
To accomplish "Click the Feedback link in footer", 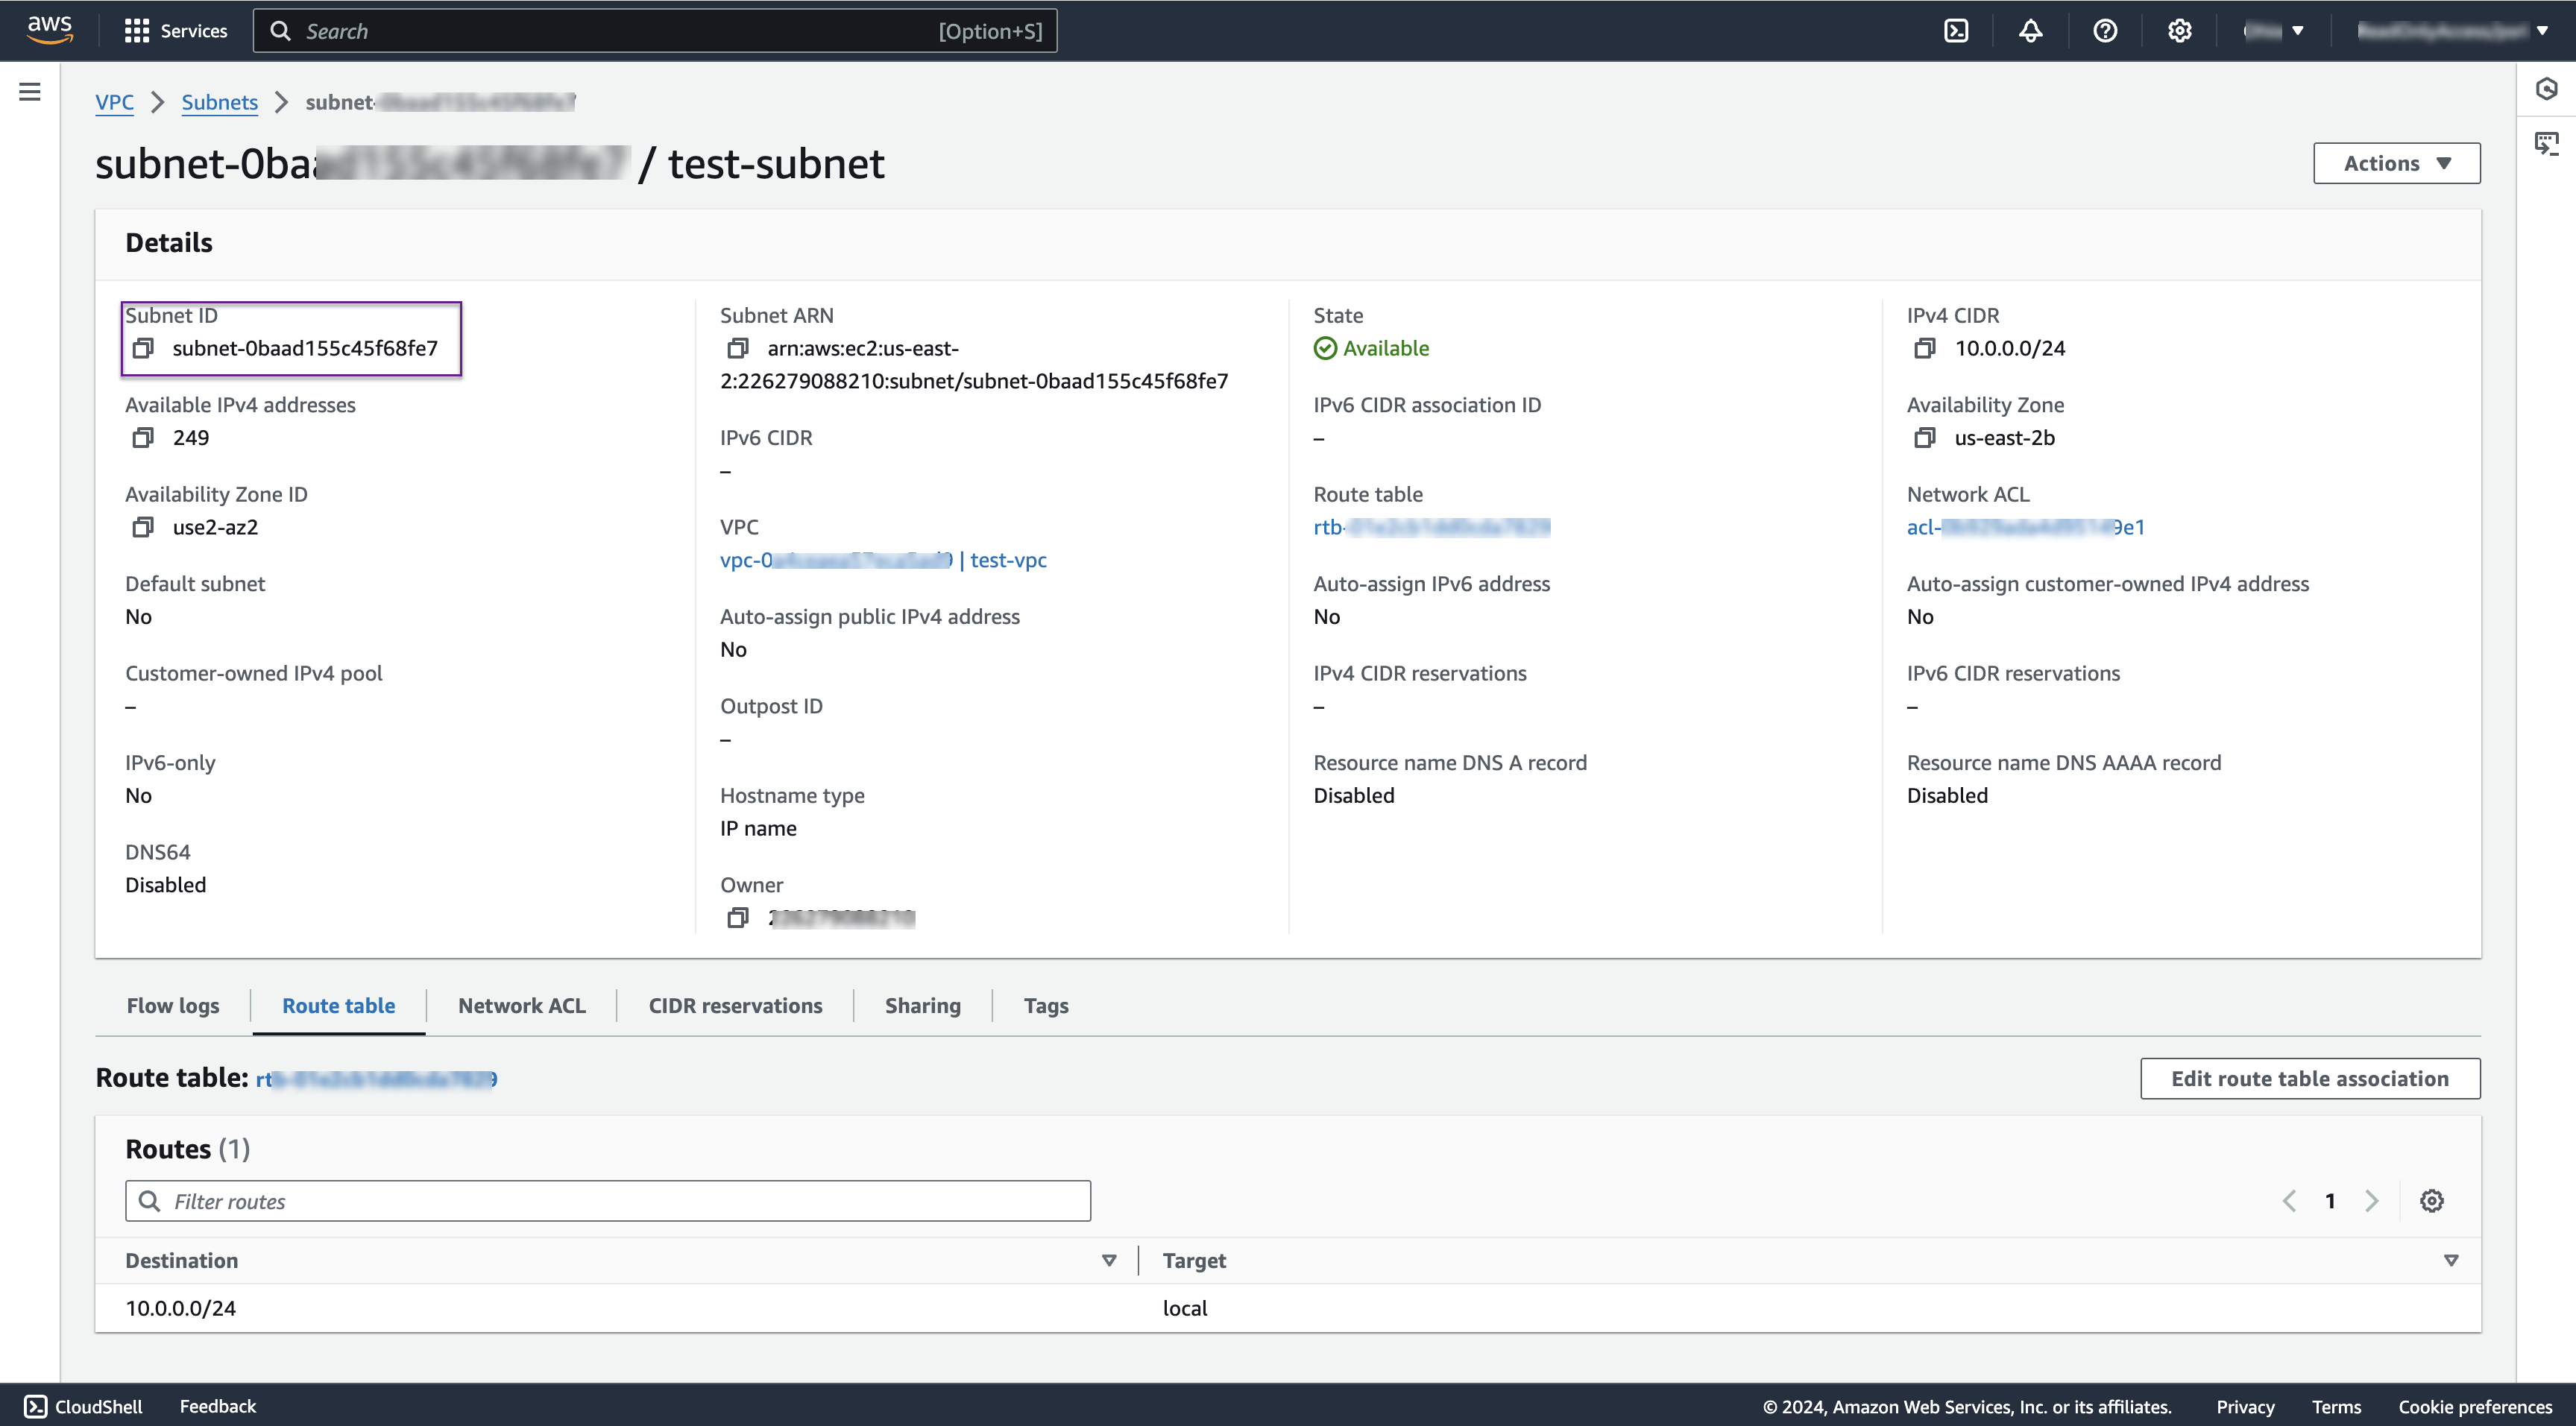I will [x=218, y=1406].
